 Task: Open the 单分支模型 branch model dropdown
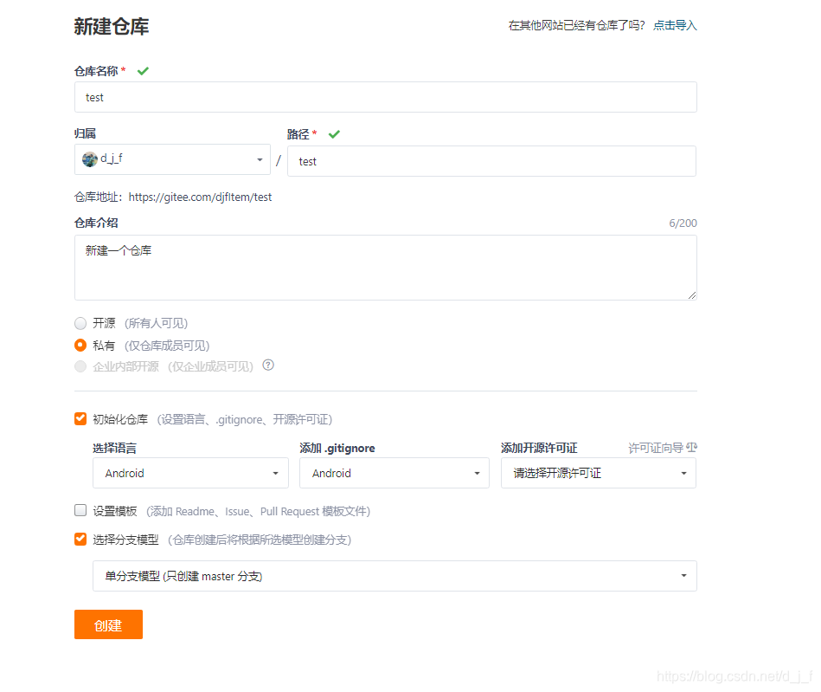(x=394, y=576)
